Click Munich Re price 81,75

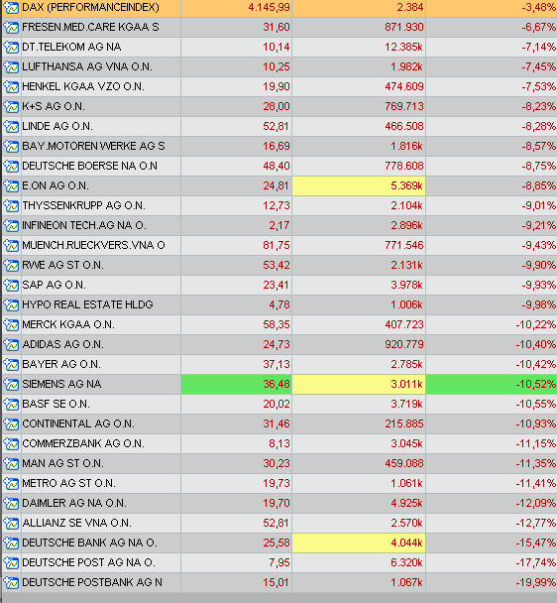277,245
